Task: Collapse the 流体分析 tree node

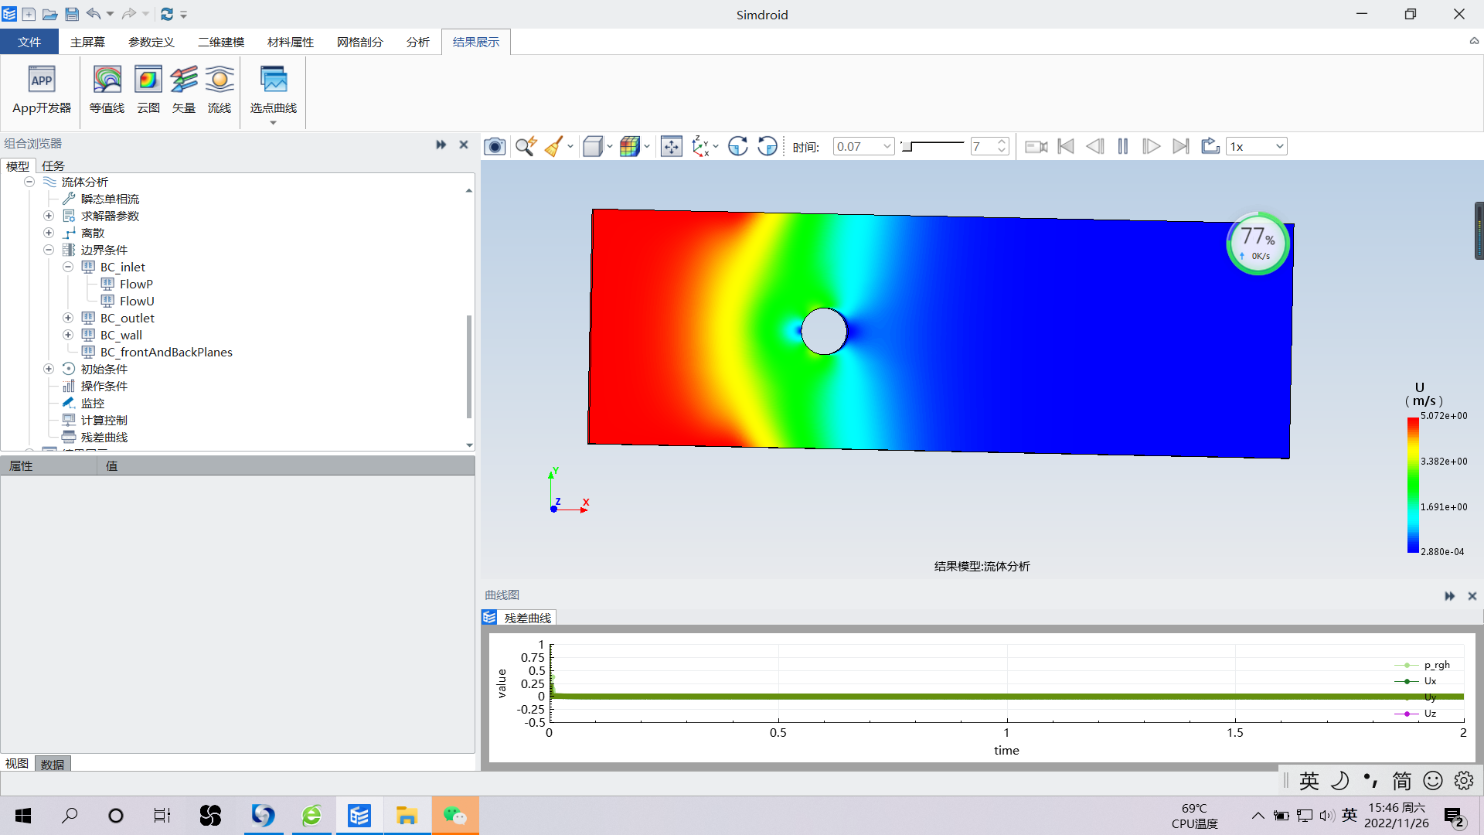Action: pos(29,182)
